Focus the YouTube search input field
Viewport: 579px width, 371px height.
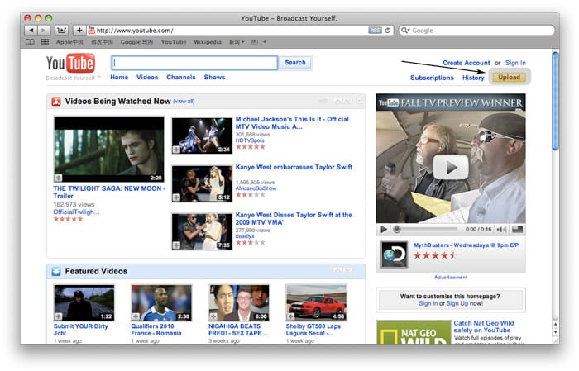click(194, 63)
